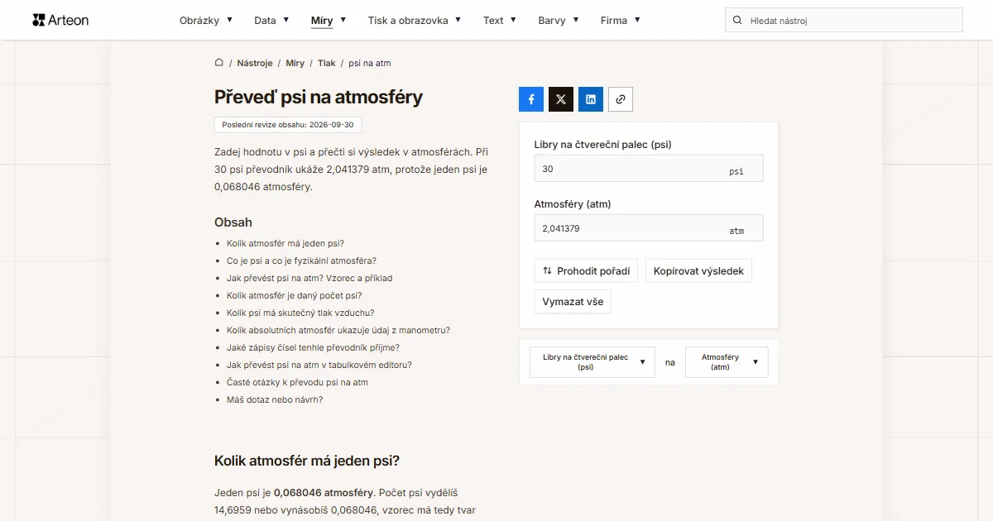Click 'psi na atm' breadcrumb text
The width and height of the screenshot is (993, 521).
(x=370, y=63)
